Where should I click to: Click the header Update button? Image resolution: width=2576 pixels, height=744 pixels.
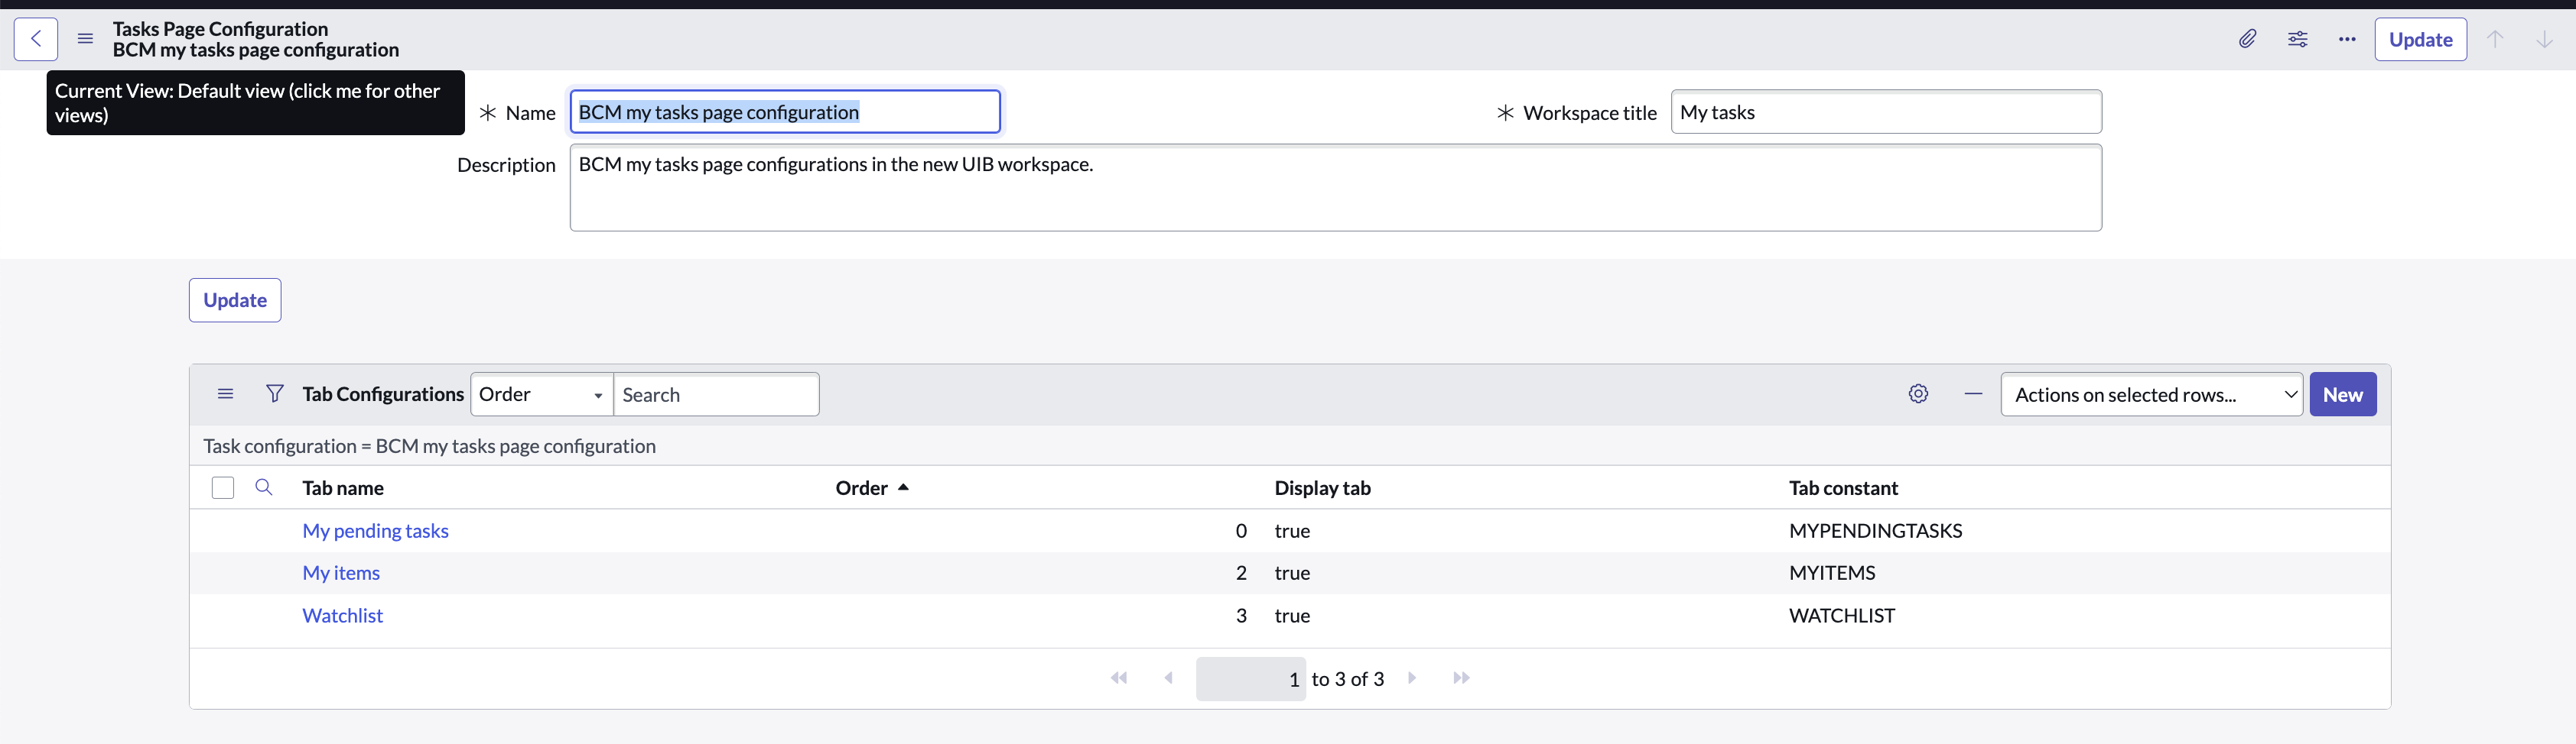point(2420,39)
